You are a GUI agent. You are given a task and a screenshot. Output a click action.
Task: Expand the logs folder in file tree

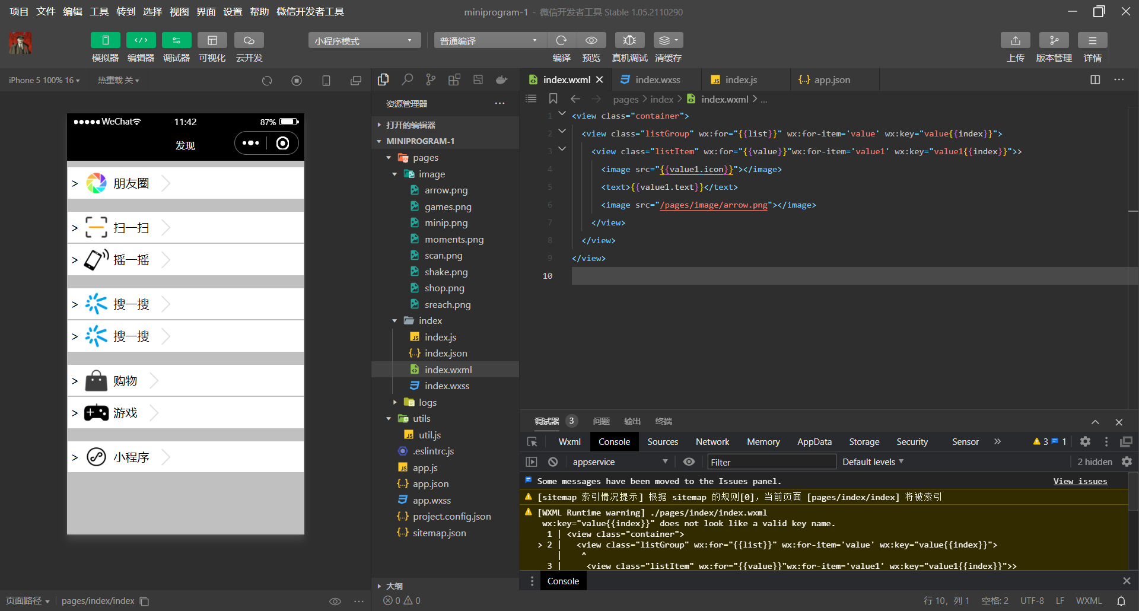pyautogui.click(x=427, y=402)
